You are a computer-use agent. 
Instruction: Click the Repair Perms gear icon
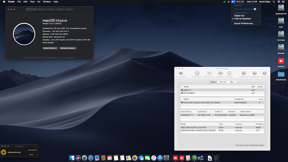pyautogui.click(x=197, y=73)
